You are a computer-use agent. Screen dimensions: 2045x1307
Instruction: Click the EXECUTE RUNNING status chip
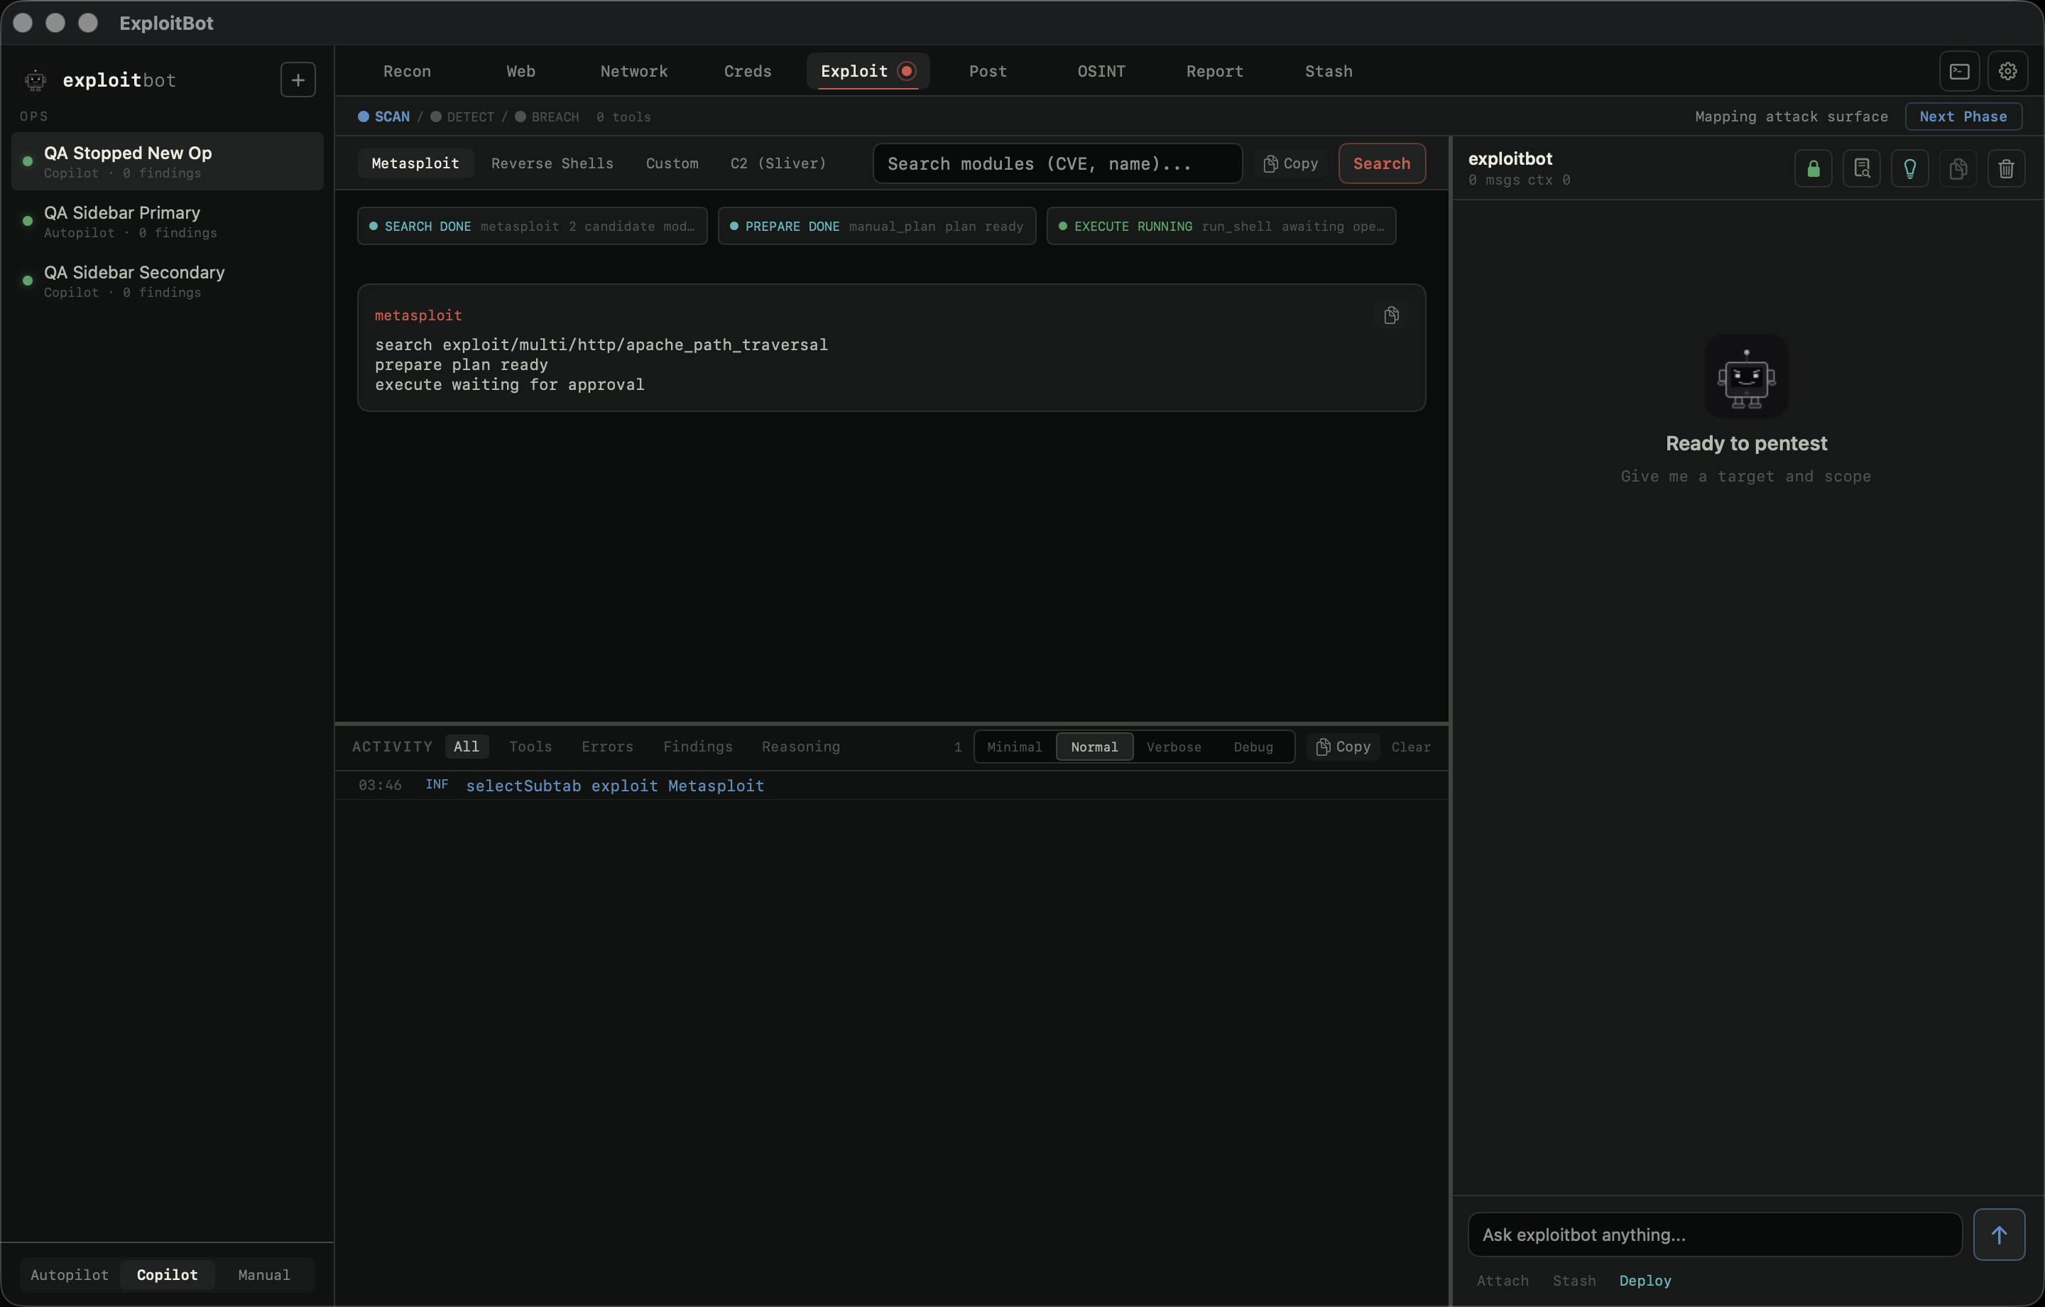pyautogui.click(x=1221, y=226)
